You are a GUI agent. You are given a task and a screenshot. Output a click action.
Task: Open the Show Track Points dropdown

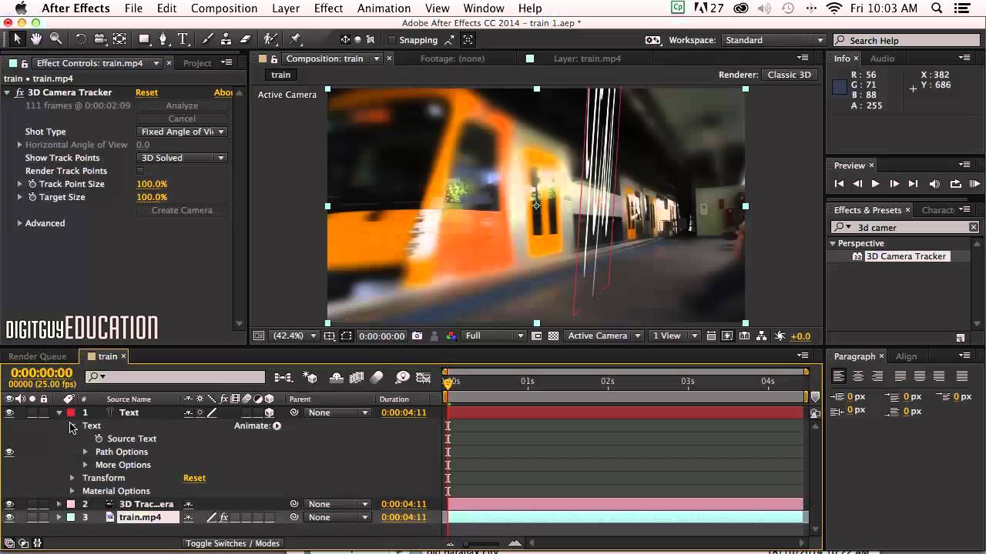[x=182, y=158]
